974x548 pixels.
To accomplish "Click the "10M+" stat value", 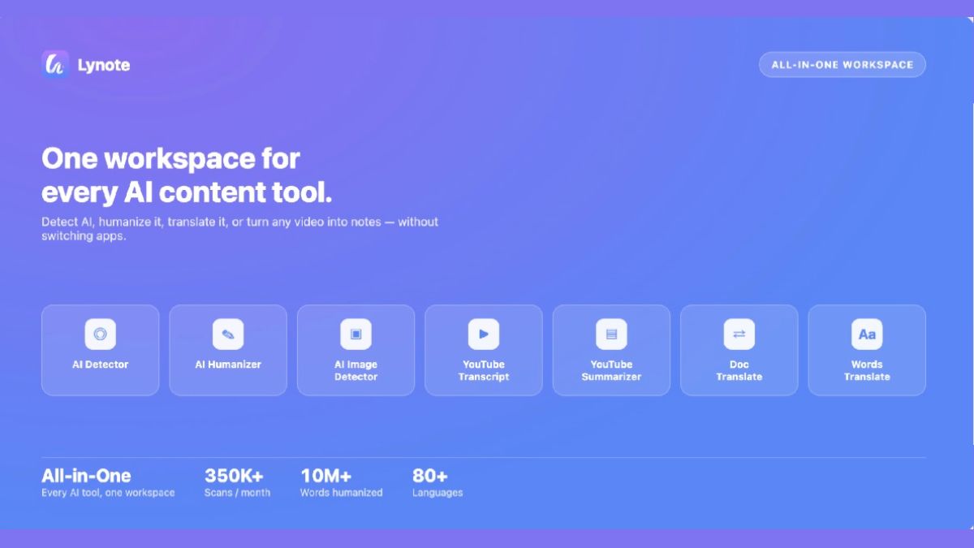I will pyautogui.click(x=327, y=476).
